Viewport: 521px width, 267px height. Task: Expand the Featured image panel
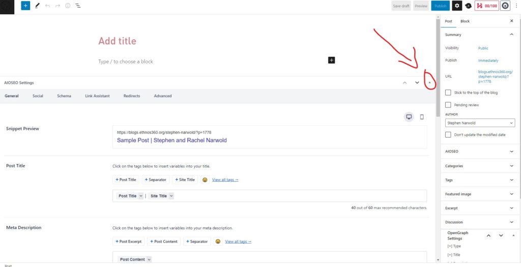(480, 194)
